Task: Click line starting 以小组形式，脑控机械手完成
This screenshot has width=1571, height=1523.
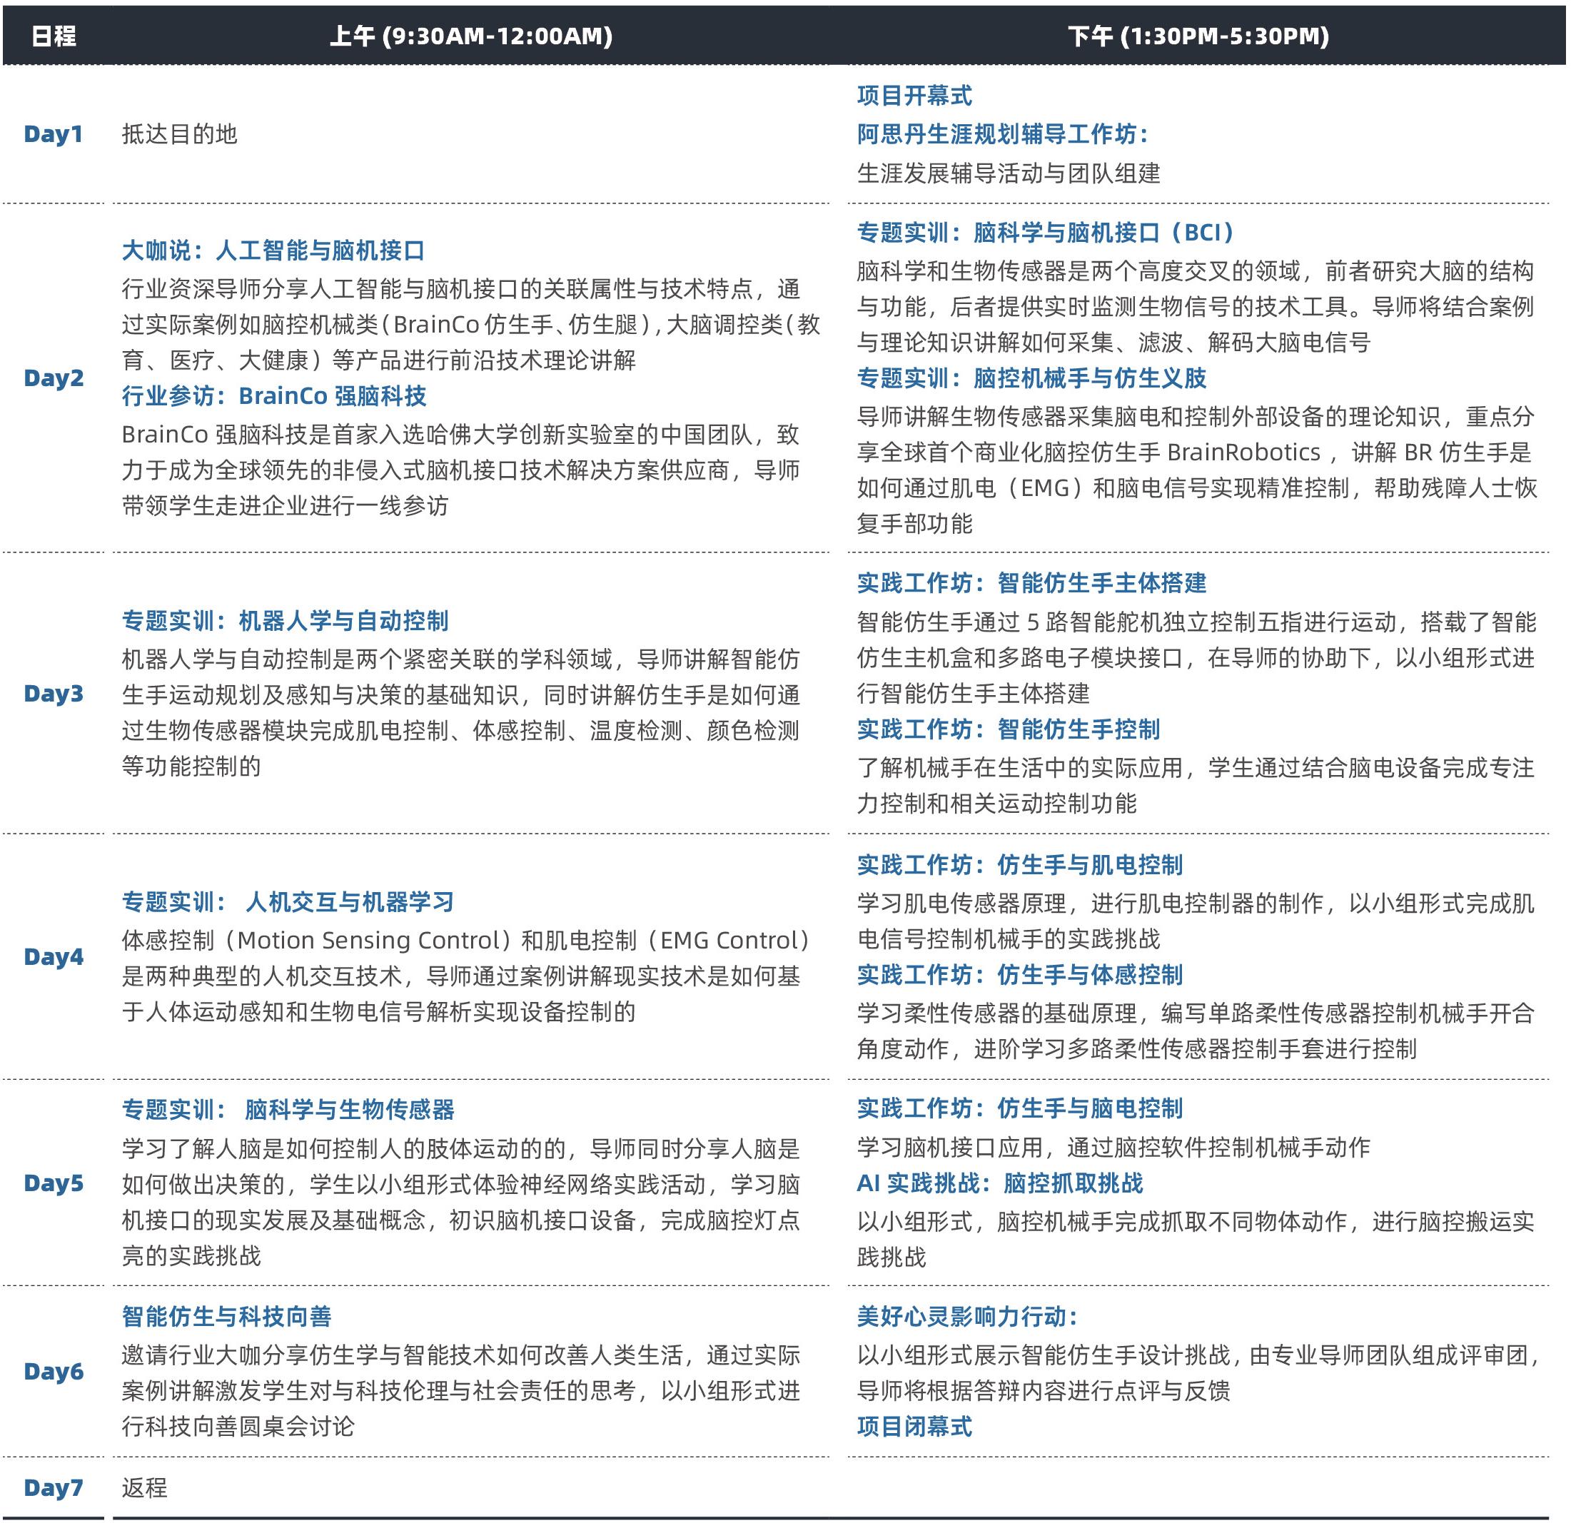Action: 1195,1222
